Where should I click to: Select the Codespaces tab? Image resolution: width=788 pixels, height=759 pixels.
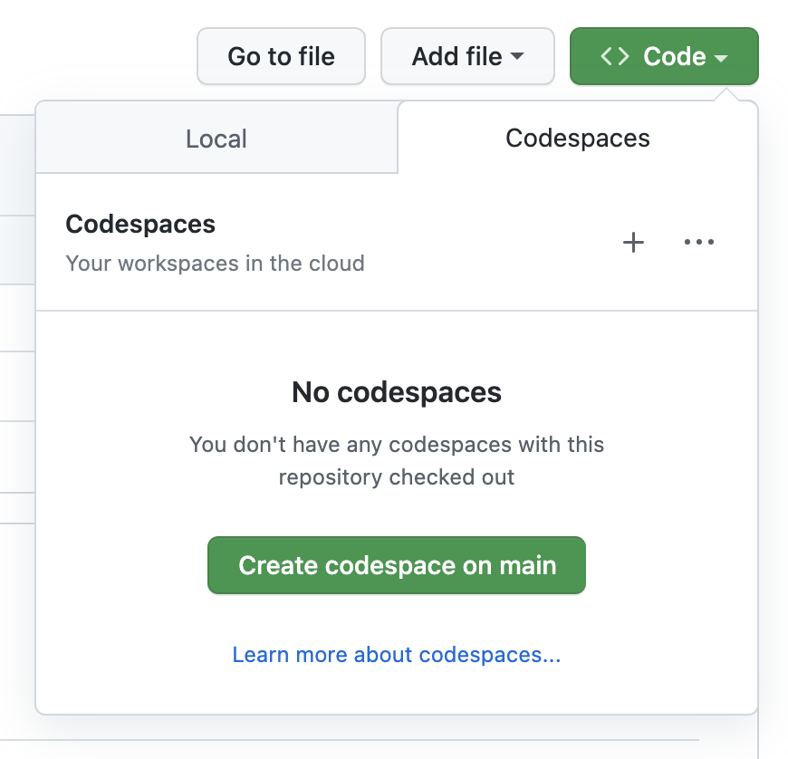tap(578, 138)
